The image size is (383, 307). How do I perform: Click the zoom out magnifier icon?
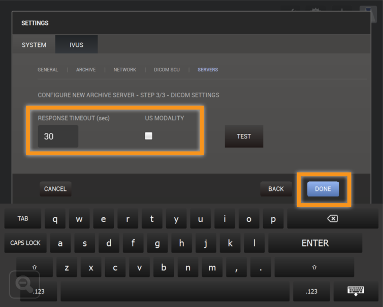pos(24,285)
